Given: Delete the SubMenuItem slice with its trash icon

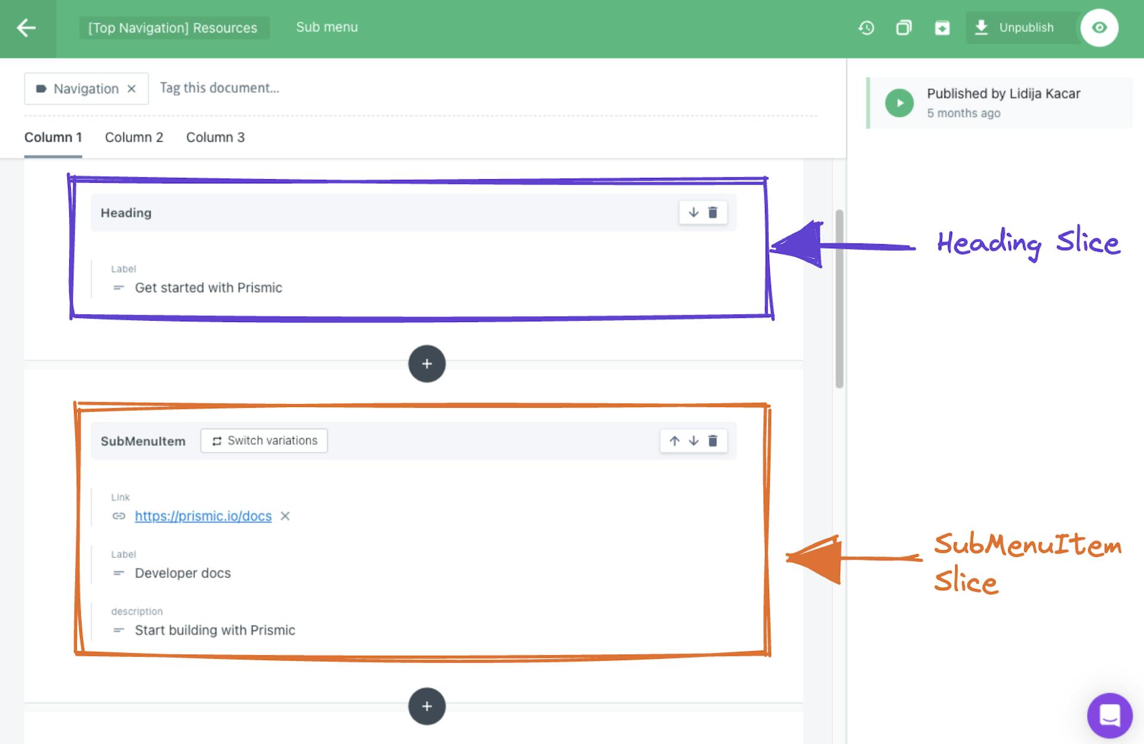Looking at the screenshot, I should click(x=713, y=440).
